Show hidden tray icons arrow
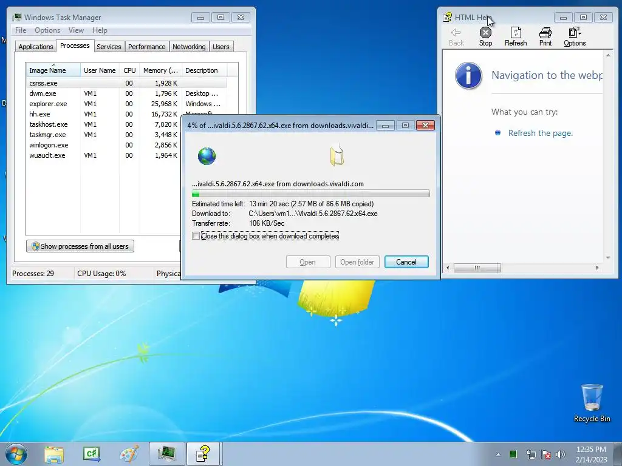 (x=498, y=454)
